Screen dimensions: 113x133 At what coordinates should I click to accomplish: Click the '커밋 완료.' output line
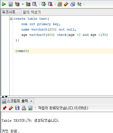pos(10,131)
